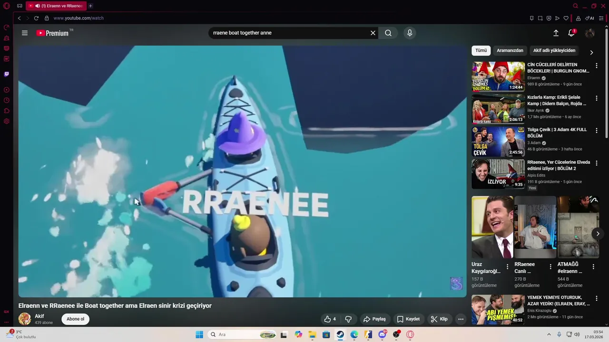Subscribe with Abone ol button
609x342 pixels.
pos(75,319)
